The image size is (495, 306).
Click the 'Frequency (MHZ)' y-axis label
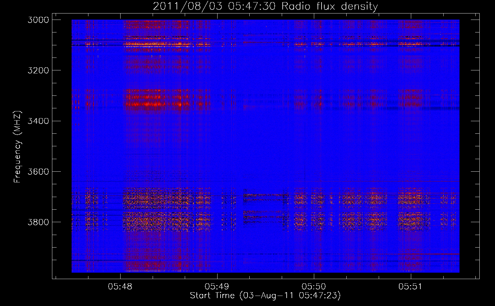18,147
